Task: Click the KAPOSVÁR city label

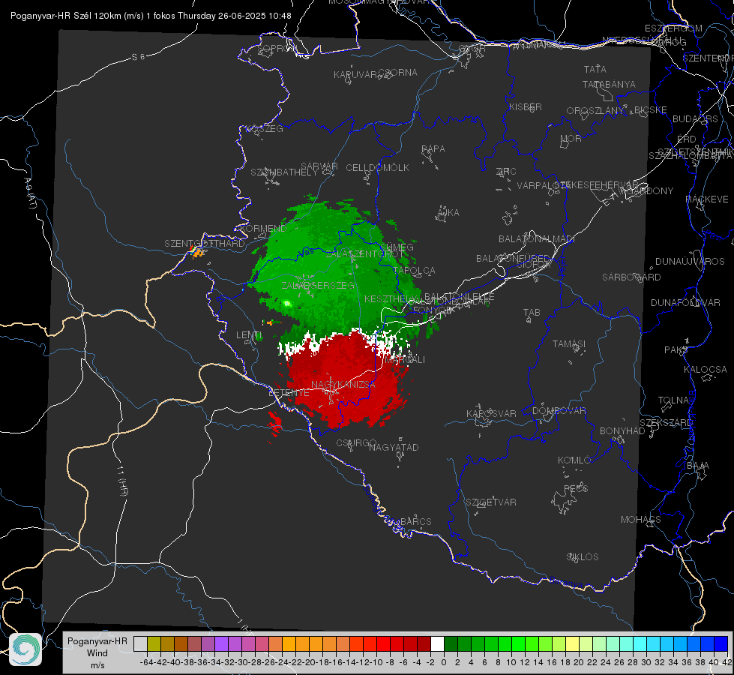Action: pyautogui.click(x=491, y=414)
